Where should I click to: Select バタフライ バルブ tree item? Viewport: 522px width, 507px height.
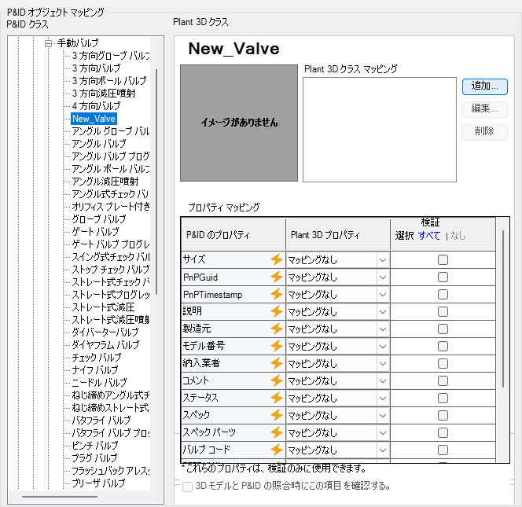101,421
